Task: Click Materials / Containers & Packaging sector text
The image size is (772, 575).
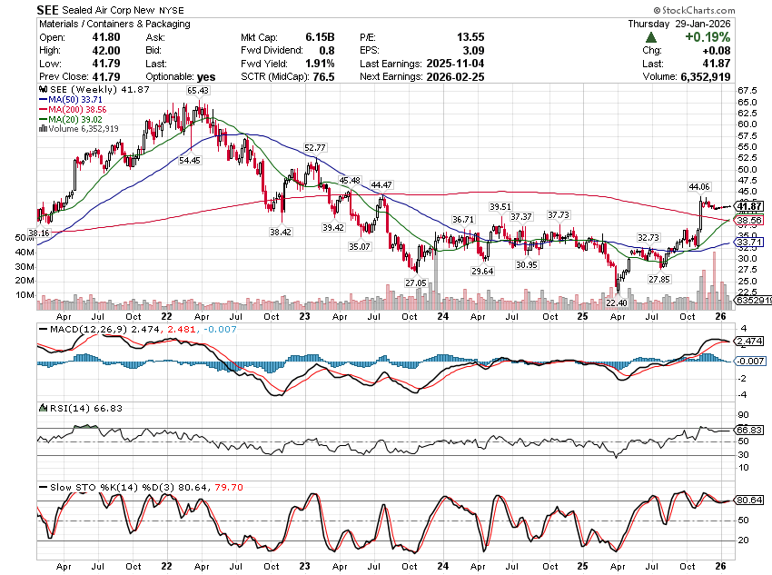Action: (114, 24)
